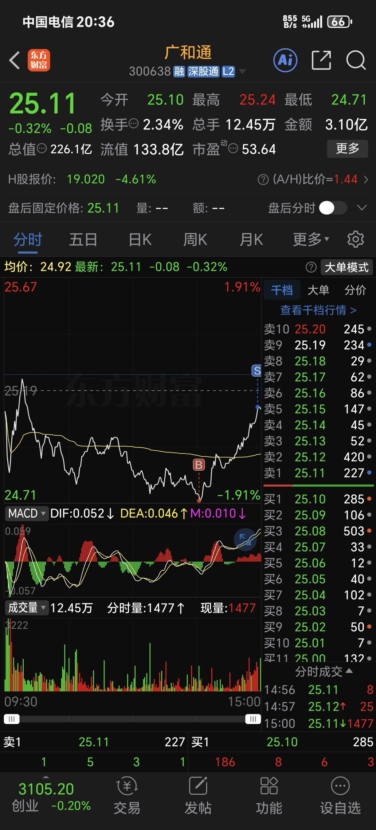Select the 分价 tab
Viewport: 376px width, 830px height.
pos(355,290)
